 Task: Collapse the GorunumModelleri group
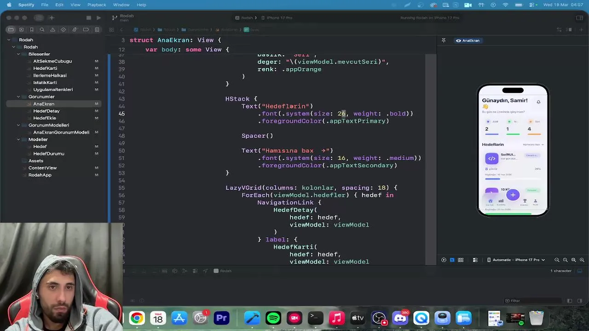pos(18,125)
